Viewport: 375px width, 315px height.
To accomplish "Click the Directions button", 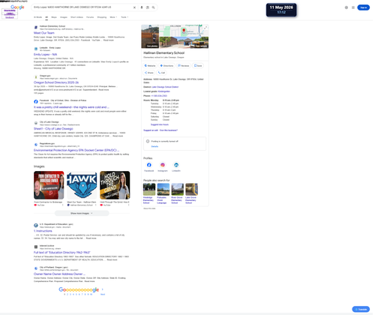I will 166,66.
